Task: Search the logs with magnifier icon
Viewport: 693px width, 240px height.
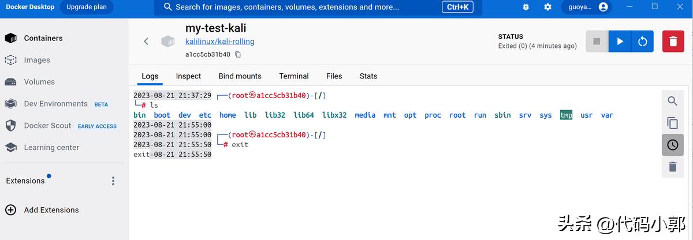Action: pos(672,101)
